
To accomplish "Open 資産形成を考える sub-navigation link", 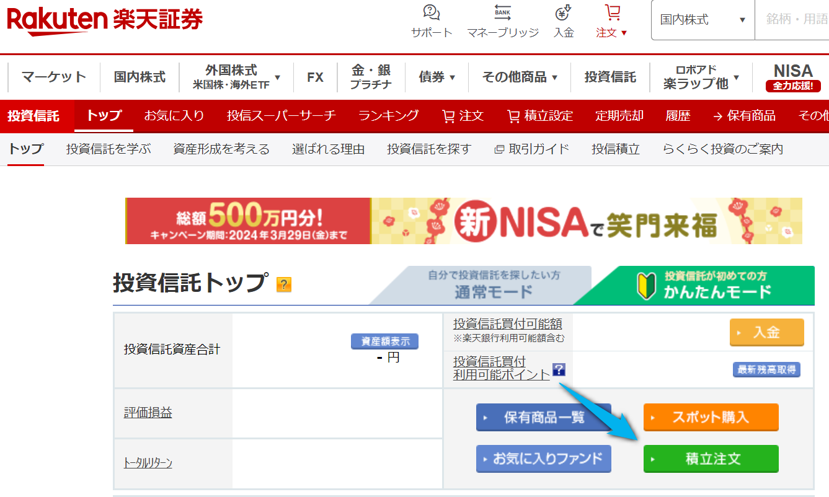I will coord(221,149).
